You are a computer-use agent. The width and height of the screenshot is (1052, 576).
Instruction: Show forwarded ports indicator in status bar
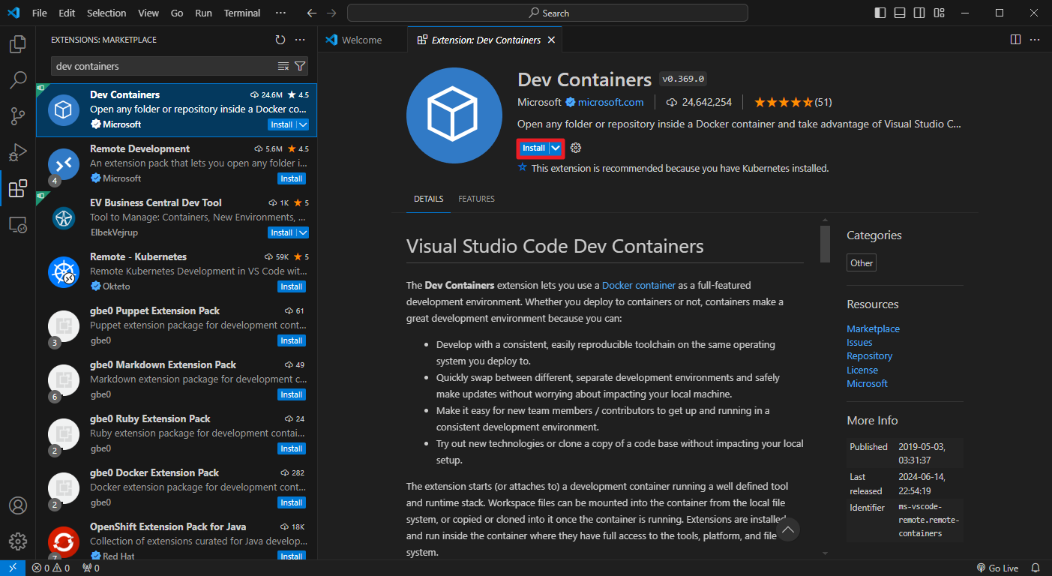pyautogui.click(x=91, y=568)
